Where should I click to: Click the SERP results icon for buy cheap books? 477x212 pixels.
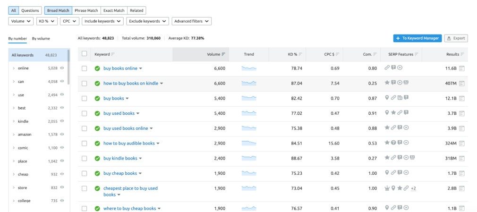coord(461,173)
